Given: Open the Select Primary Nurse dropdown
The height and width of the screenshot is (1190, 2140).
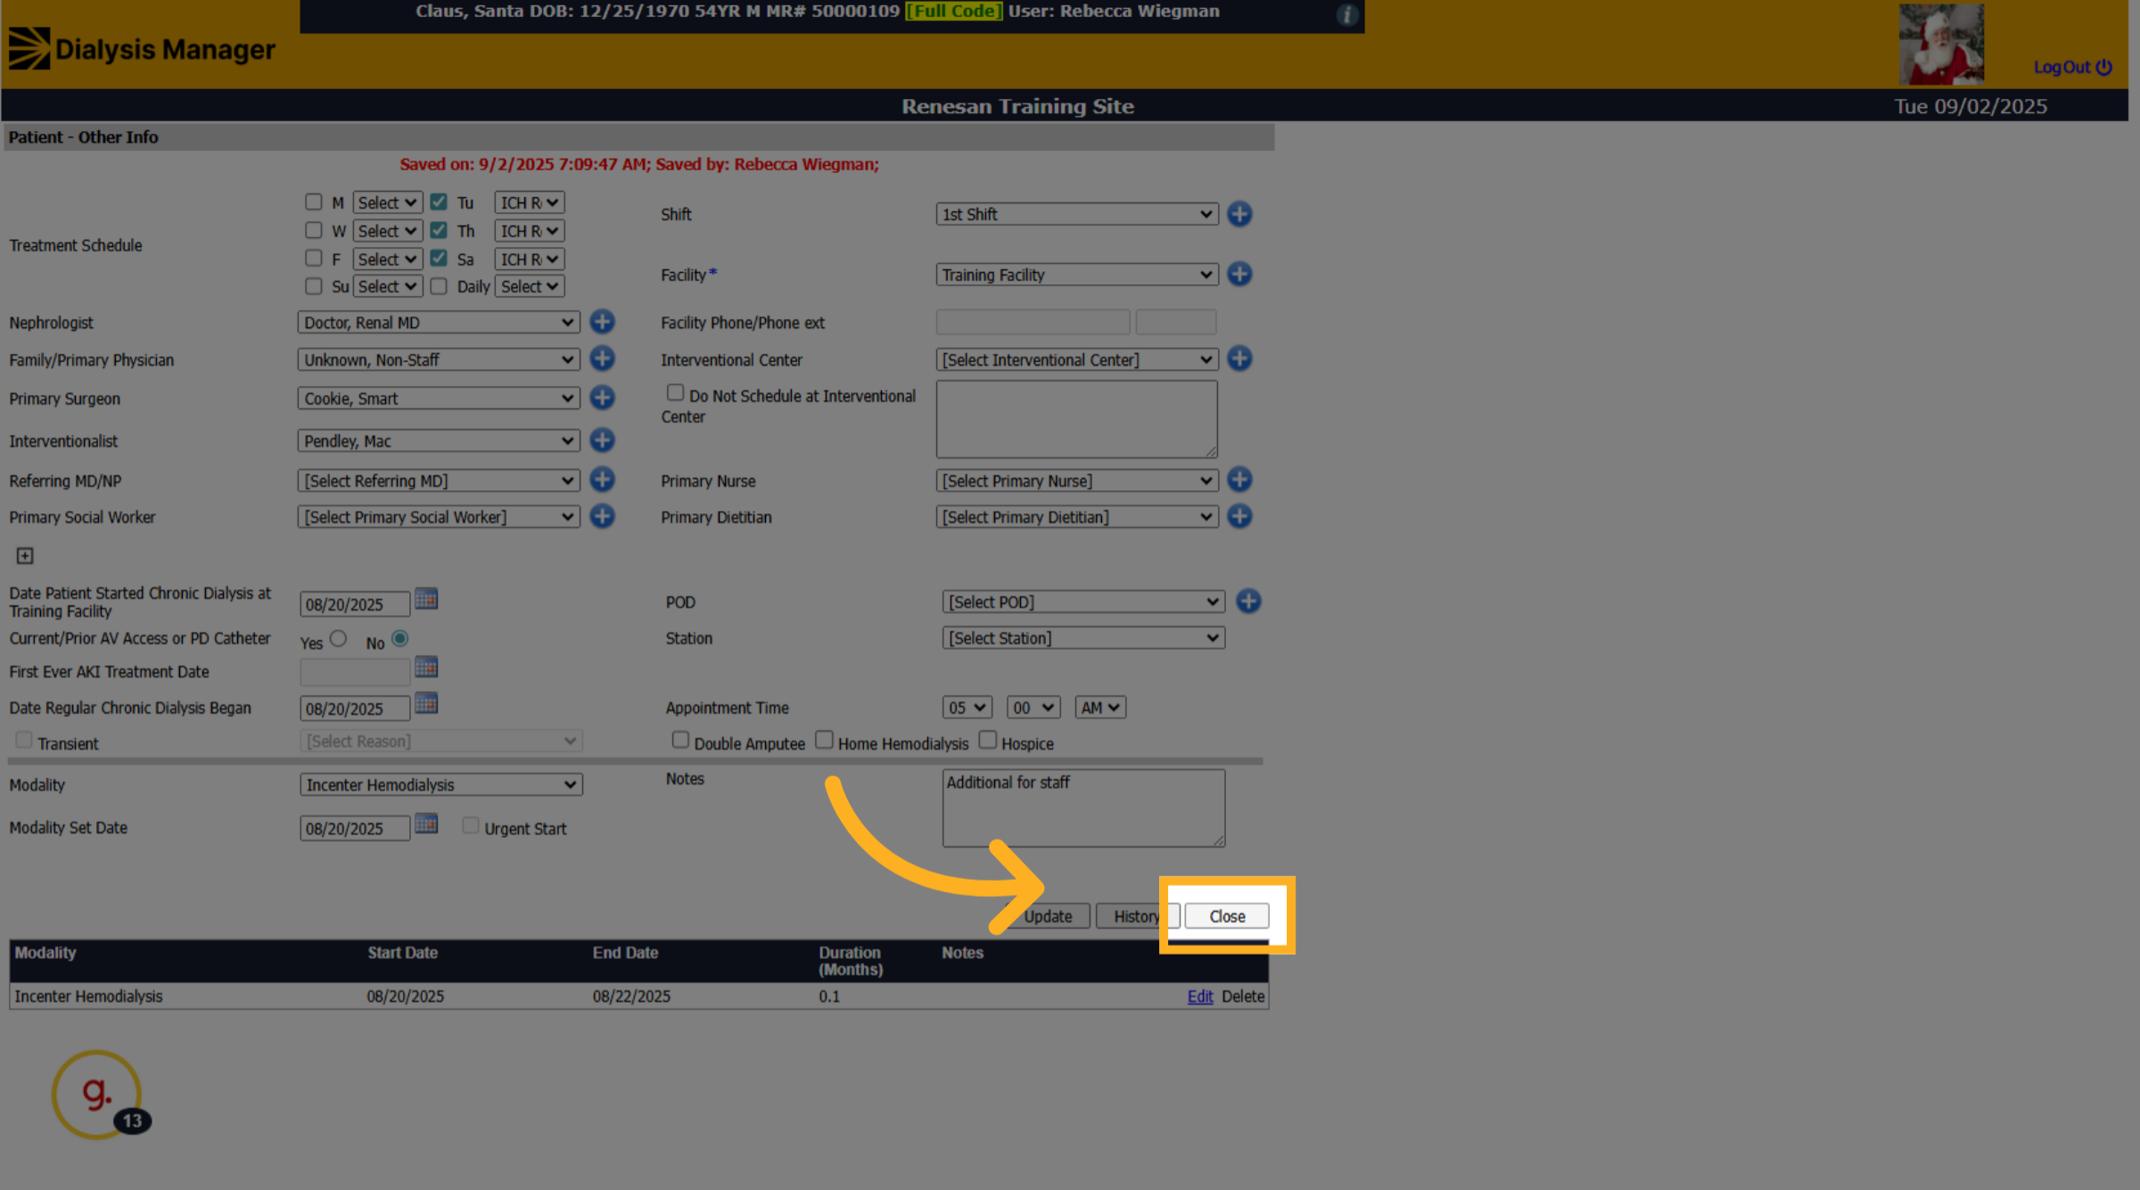Looking at the screenshot, I should click(1077, 481).
